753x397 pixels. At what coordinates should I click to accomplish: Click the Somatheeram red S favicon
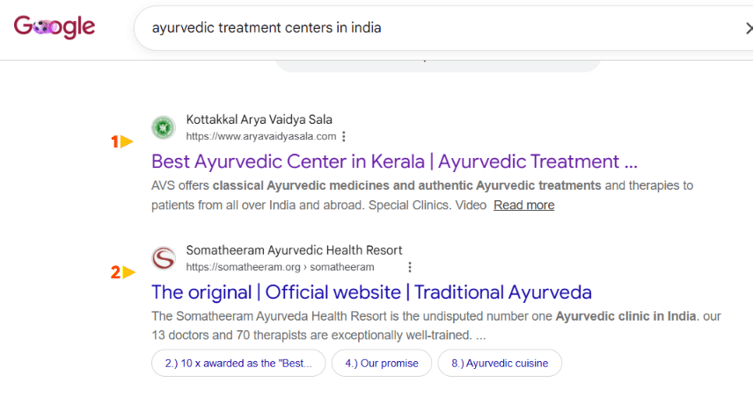click(164, 258)
